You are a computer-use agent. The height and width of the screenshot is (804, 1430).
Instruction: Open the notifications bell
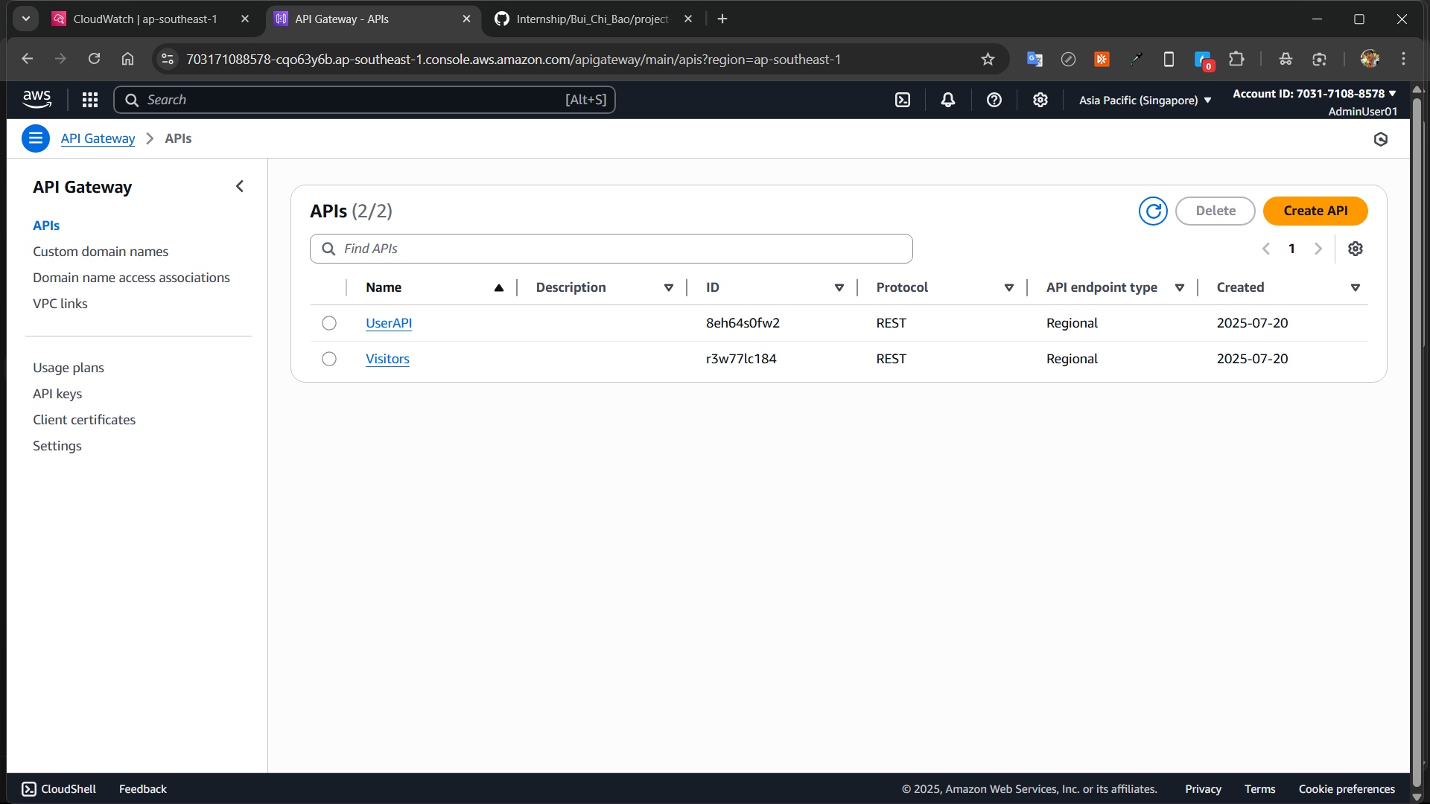tap(948, 100)
